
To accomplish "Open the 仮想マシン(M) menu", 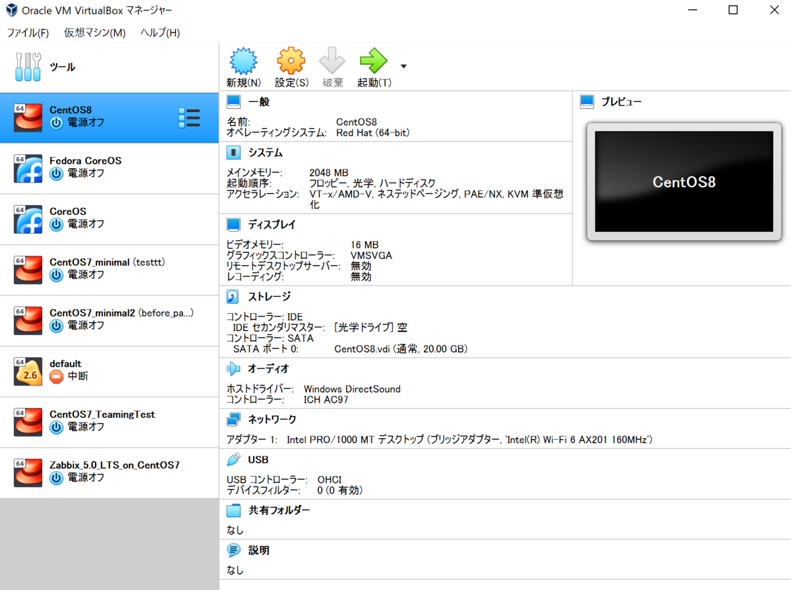I will [x=94, y=32].
